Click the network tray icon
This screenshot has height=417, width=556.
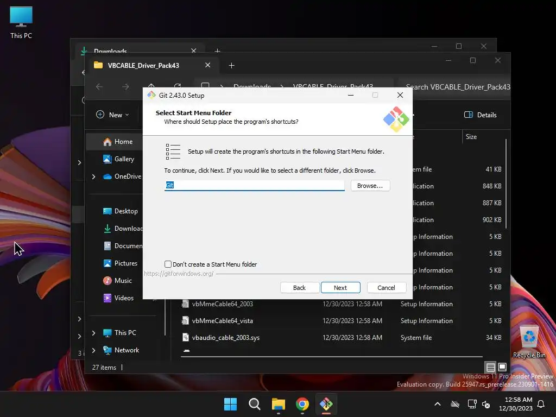[x=472, y=404]
